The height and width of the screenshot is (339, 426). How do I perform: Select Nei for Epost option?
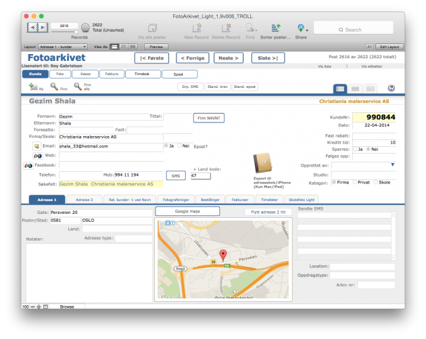pyautogui.click(x=179, y=146)
